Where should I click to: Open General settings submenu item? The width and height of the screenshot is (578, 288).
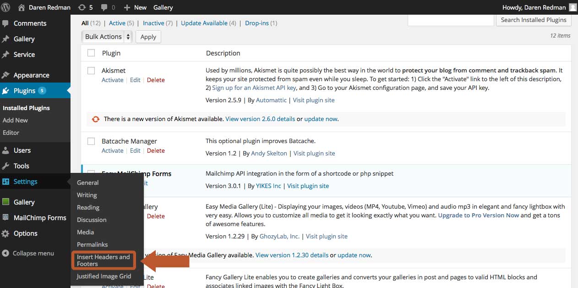pyautogui.click(x=88, y=183)
